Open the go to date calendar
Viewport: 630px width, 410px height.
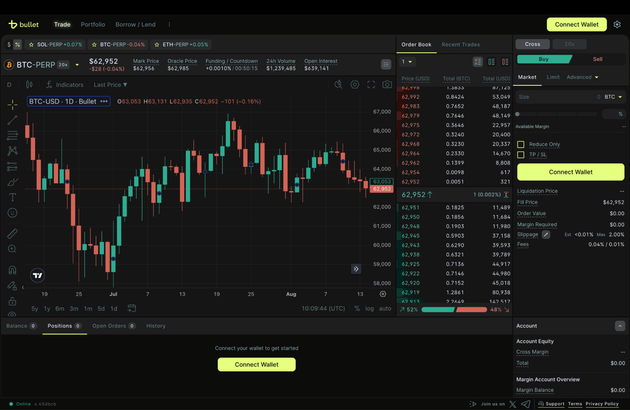pos(132,308)
